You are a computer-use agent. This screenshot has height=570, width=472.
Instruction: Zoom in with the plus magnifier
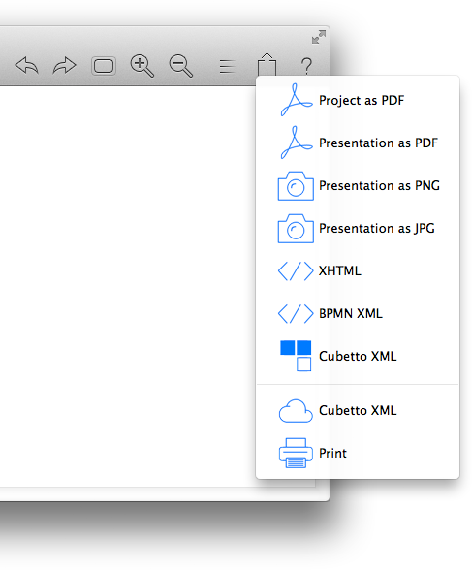[142, 66]
